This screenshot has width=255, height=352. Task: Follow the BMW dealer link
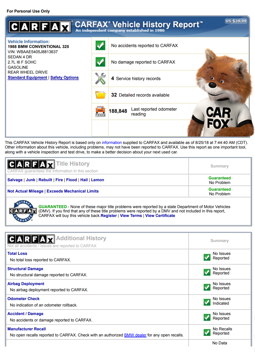(x=135, y=335)
